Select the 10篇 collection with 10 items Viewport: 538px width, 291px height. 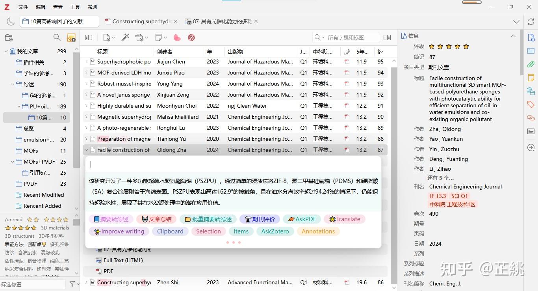(37, 118)
